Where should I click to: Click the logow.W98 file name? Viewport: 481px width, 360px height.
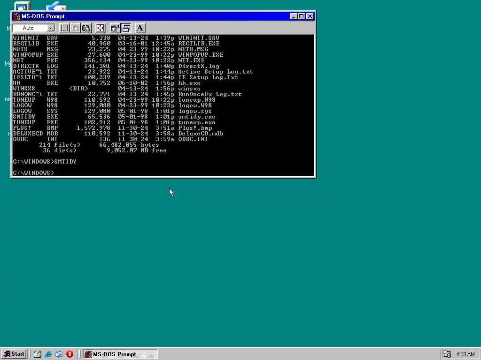pos(195,105)
